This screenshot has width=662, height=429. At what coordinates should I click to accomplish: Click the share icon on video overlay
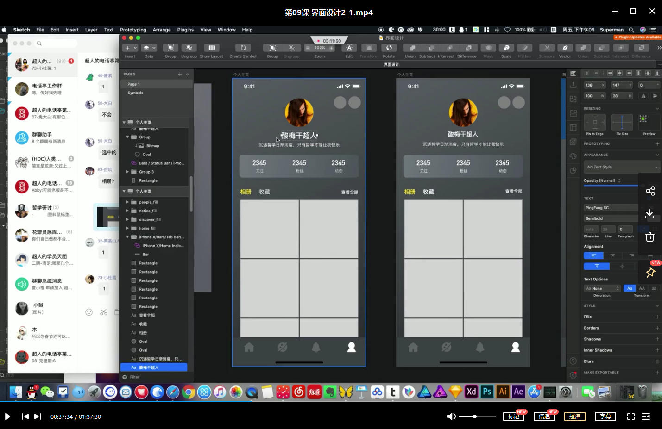(x=650, y=191)
